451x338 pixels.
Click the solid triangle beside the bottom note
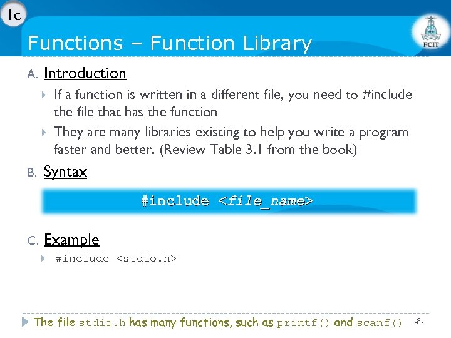coord(25,322)
